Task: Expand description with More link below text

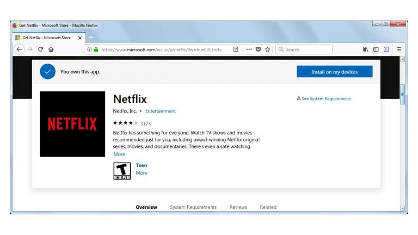Action: pos(119,154)
